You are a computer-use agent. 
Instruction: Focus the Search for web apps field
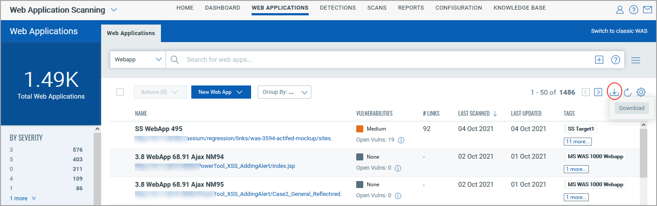point(387,60)
